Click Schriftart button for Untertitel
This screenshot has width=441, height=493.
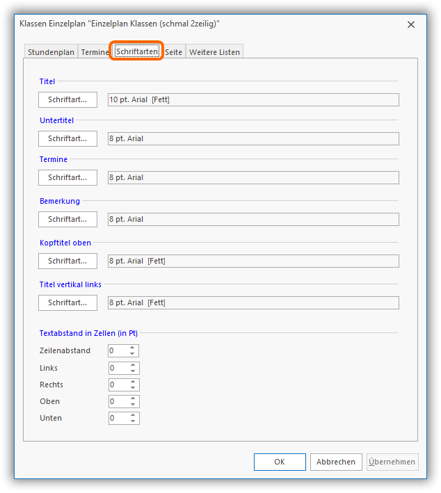[67, 138]
